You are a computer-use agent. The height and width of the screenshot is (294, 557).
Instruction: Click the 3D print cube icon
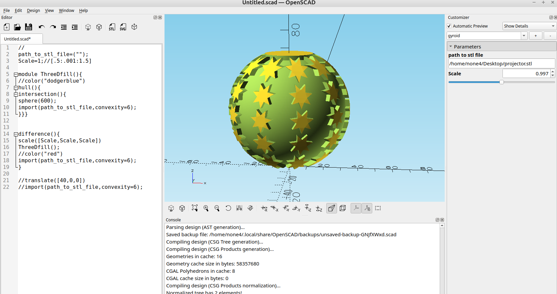[134, 27]
